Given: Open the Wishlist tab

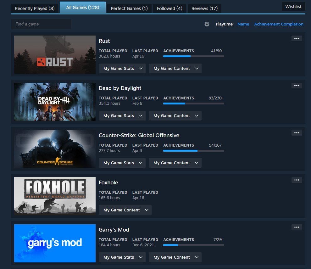Looking at the screenshot, I should click(x=293, y=7).
